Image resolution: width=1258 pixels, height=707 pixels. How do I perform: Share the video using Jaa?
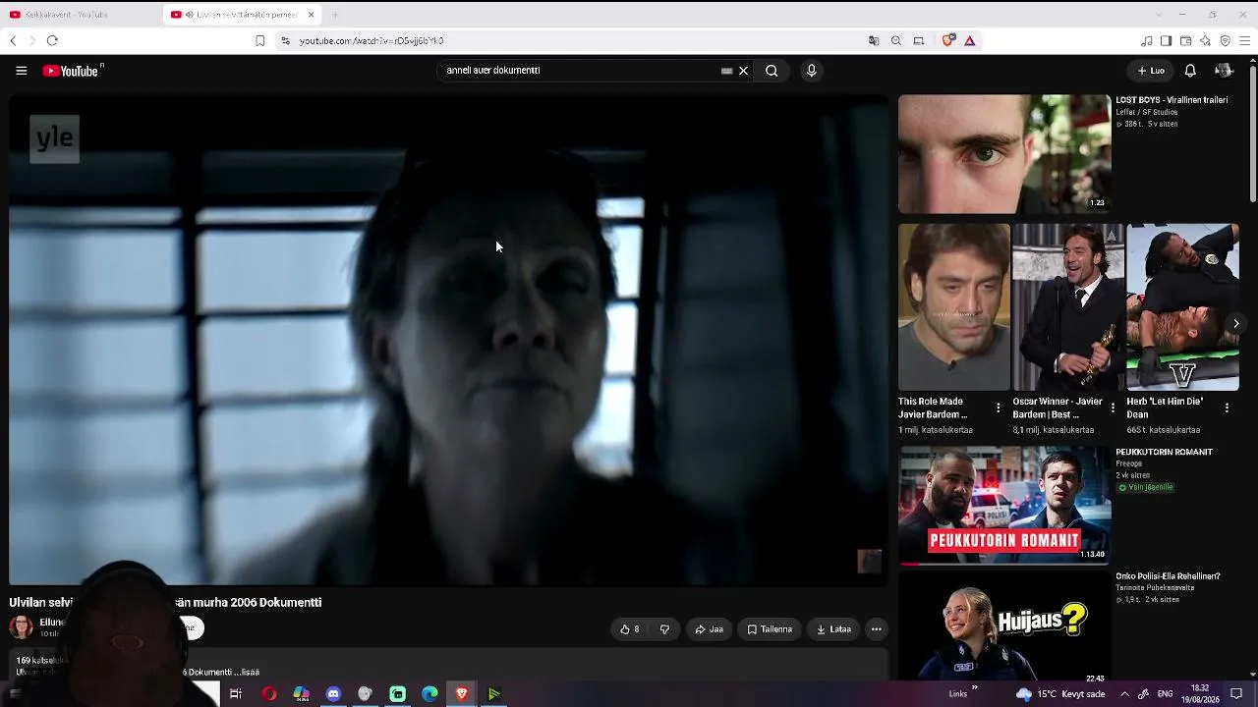point(710,629)
